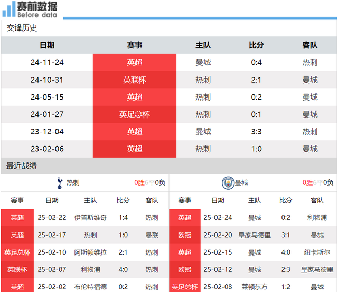Click the 2:3 score in the 25-02-12 row
Image resolution: width=338 pixels, height=292 pixels.
286,270
